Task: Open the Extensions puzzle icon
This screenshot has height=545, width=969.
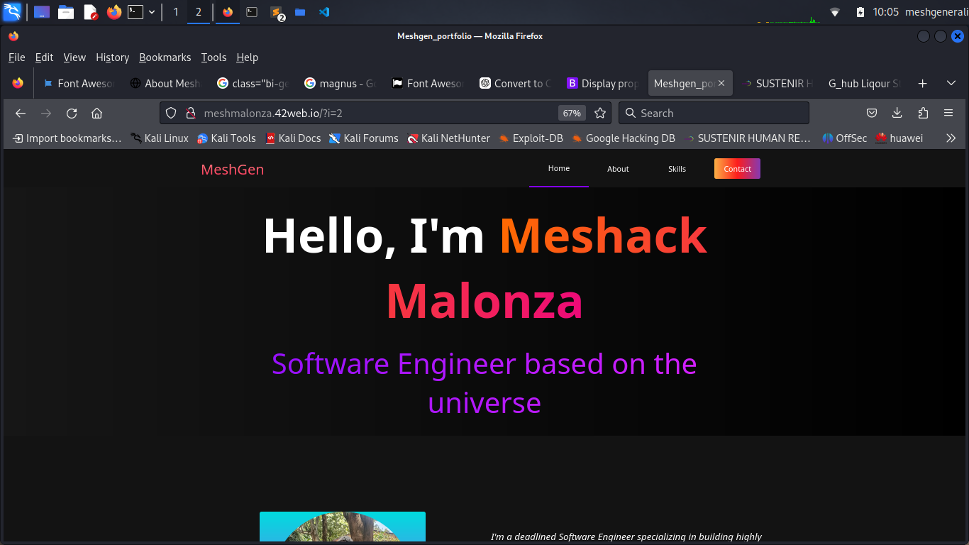Action: click(923, 113)
